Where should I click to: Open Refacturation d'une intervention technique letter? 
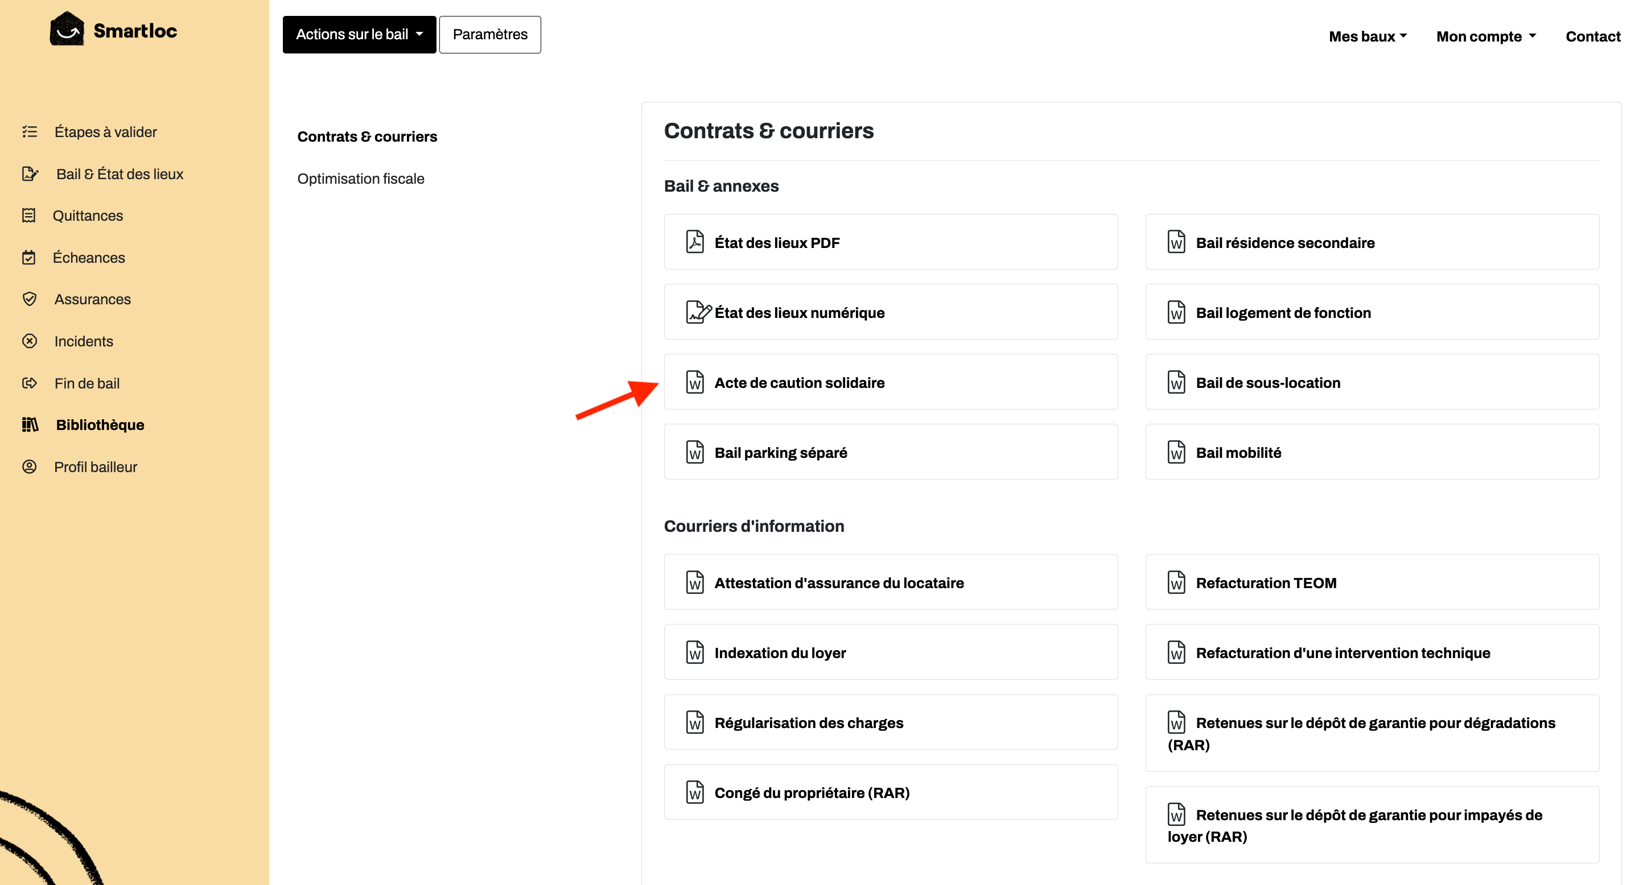[x=1373, y=652]
